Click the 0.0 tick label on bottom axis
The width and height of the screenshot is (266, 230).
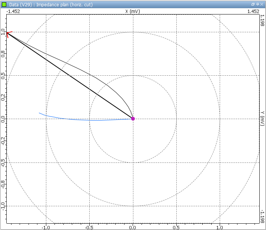tap(133, 227)
